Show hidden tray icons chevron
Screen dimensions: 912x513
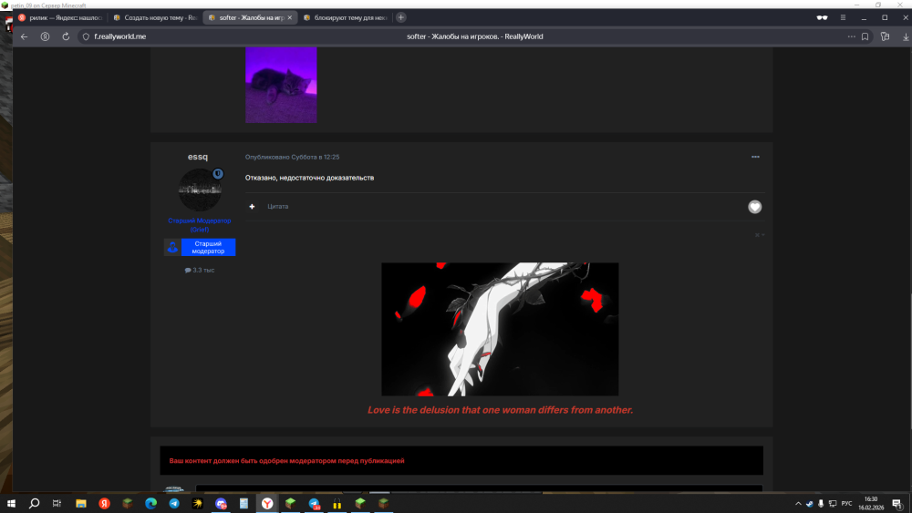coord(798,503)
